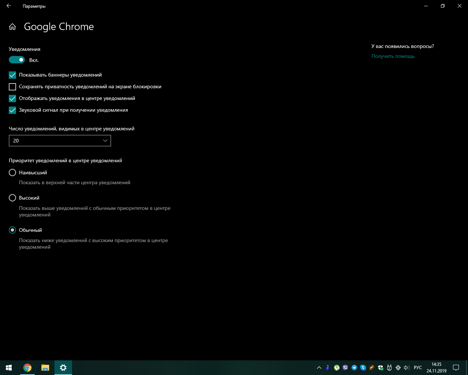This screenshot has height=375, width=468.
Task: Switch to Google Chrome in the taskbar
Action: point(27,368)
